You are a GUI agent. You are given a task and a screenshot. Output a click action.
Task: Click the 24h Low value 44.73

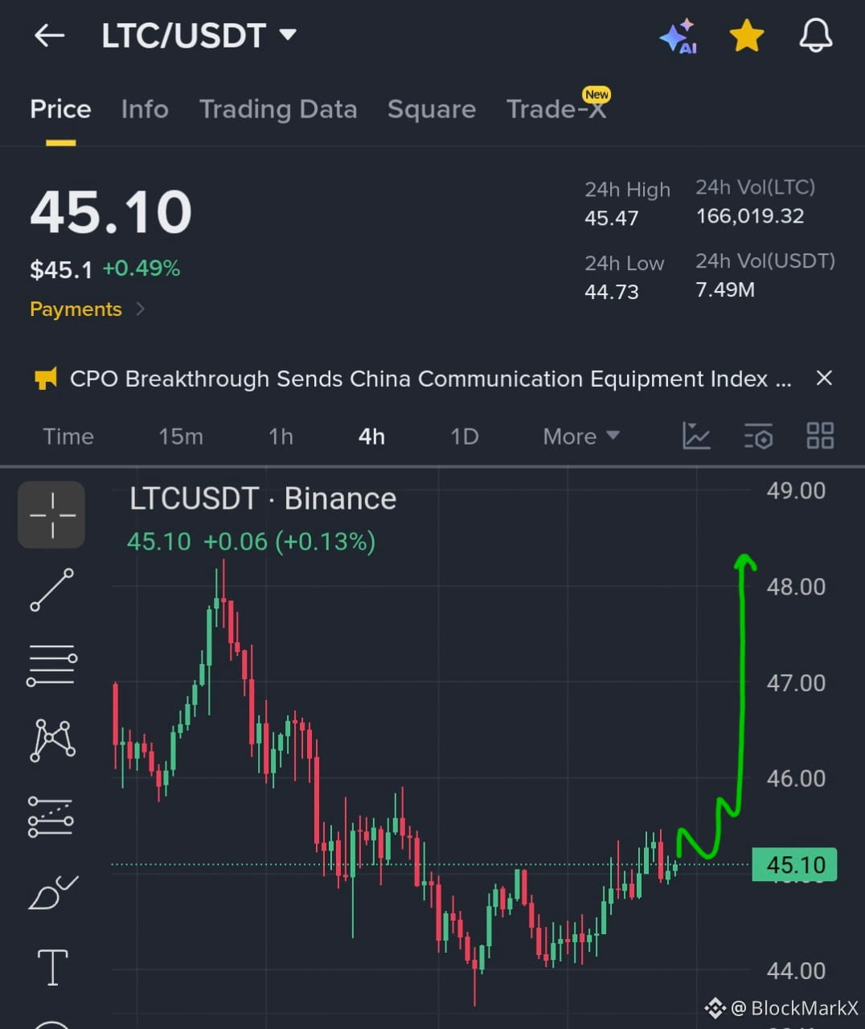tap(612, 292)
